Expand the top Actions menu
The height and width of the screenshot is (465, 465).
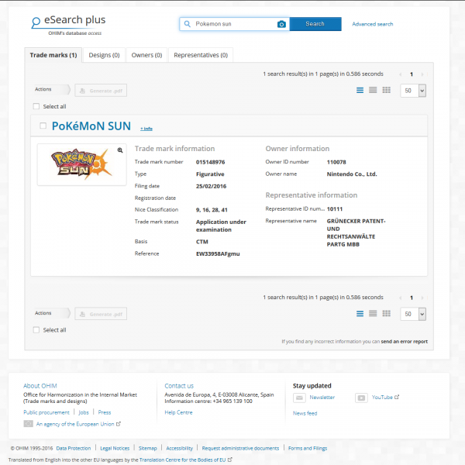point(51,90)
